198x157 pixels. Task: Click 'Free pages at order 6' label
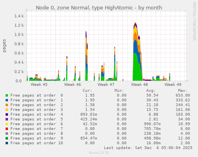[x=37, y=124]
